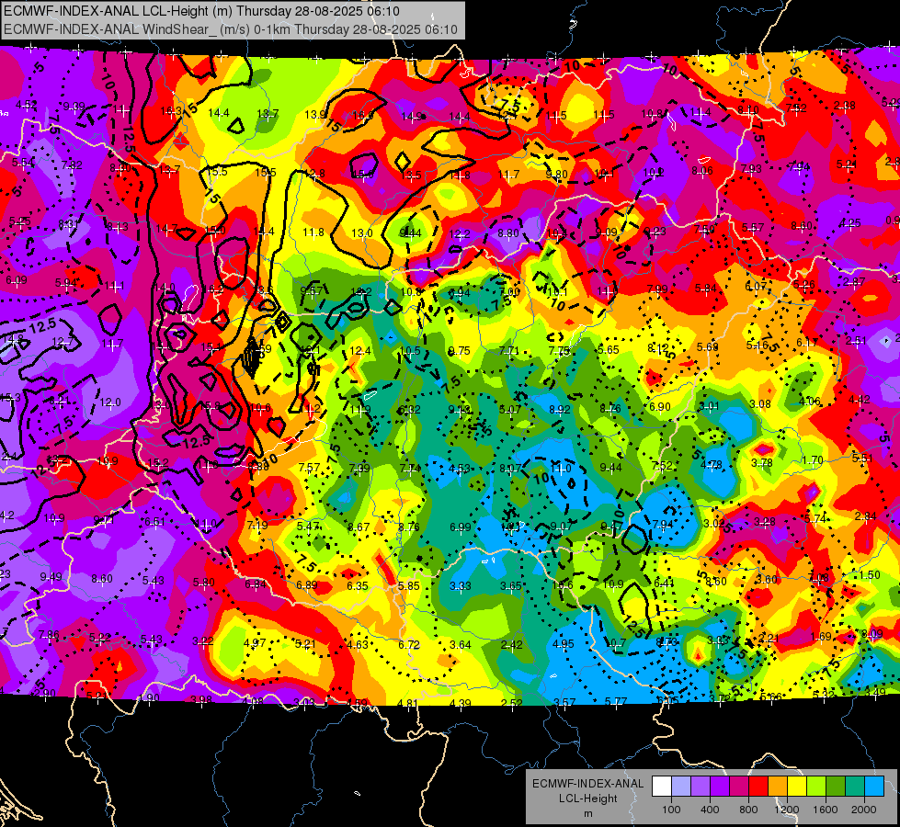Click the grid value '16.3' near the top

coord(171,111)
